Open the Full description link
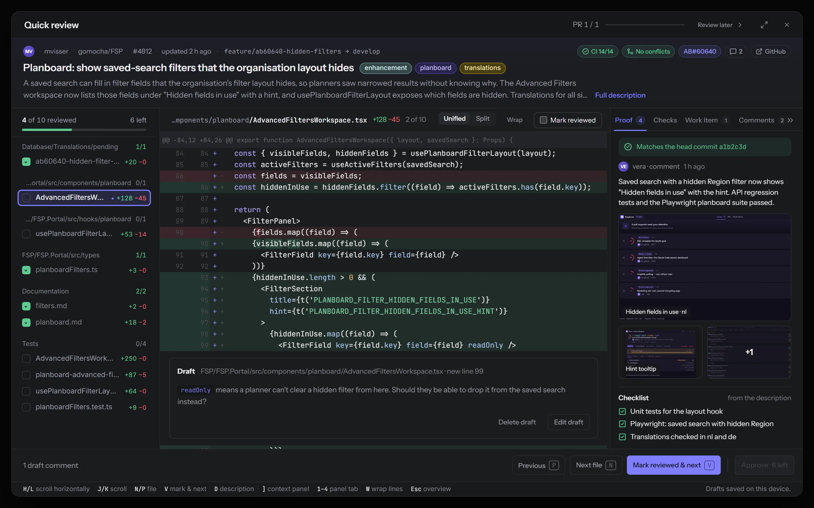 click(620, 95)
